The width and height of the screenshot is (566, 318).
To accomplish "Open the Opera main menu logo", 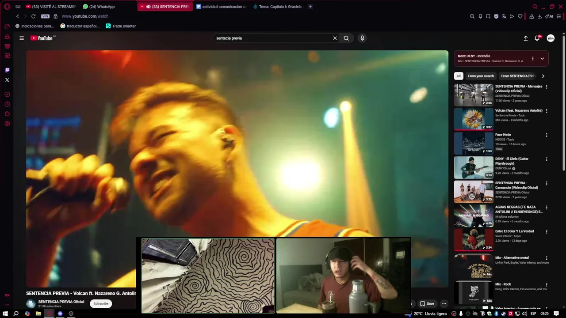I will point(7,7).
